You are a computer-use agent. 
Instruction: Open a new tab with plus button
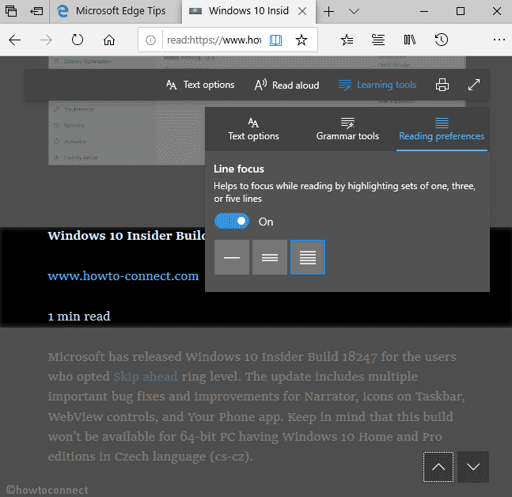pos(329,11)
